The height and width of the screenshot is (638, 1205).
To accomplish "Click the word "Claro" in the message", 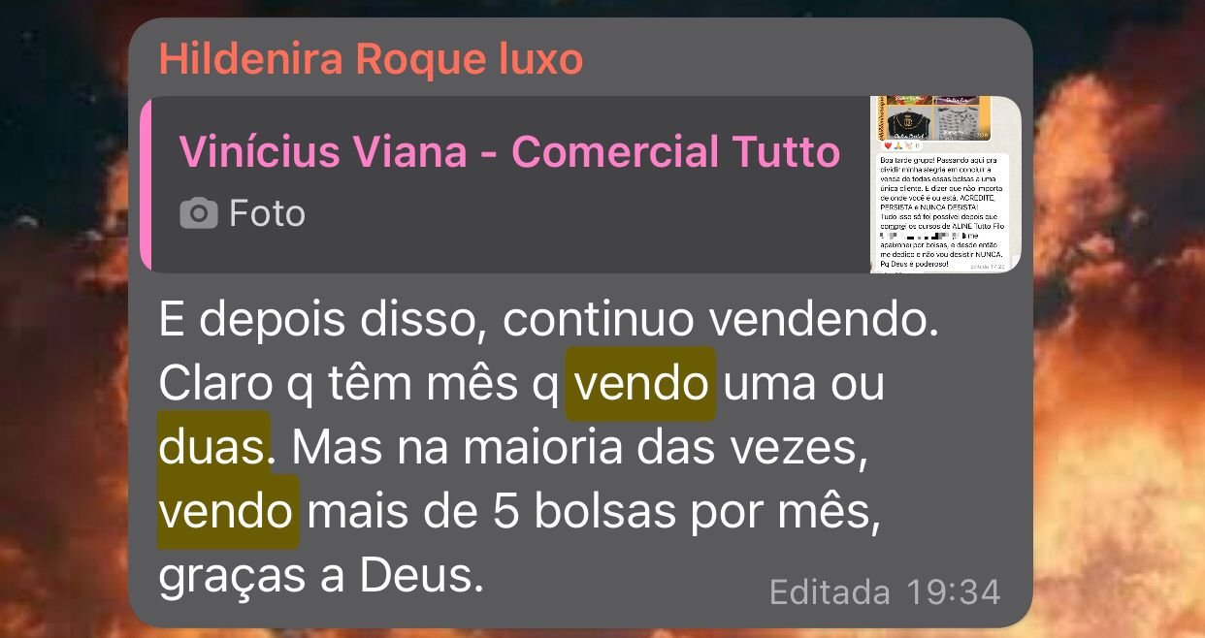I will click(215, 386).
